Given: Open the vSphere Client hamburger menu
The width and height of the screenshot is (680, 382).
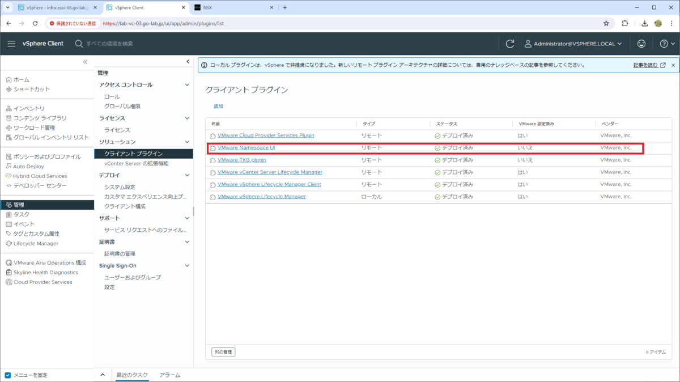Looking at the screenshot, I should (x=11, y=44).
